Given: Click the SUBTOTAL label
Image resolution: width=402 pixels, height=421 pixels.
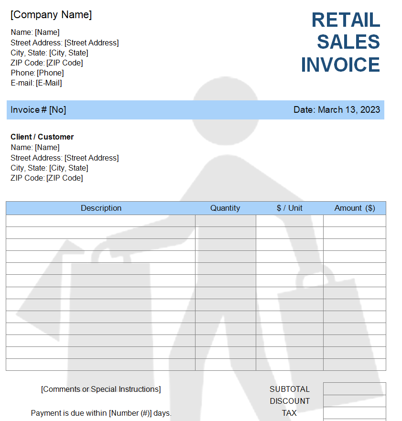Looking at the screenshot, I should coord(290,389).
